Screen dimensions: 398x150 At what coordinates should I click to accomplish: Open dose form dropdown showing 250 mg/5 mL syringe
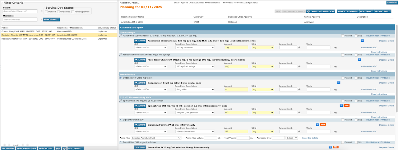pos(195,66)
